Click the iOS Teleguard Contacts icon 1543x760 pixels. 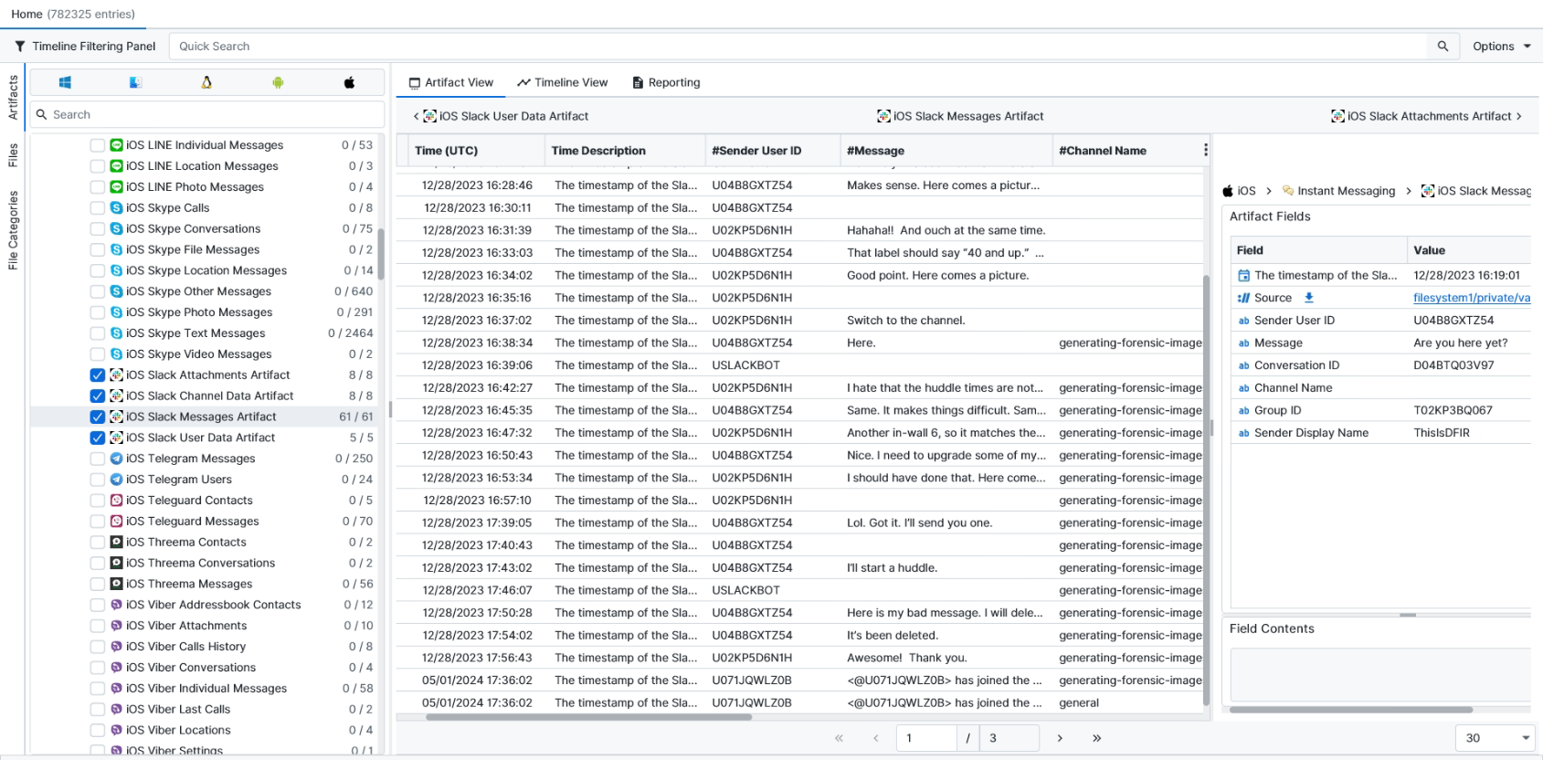[116, 501]
